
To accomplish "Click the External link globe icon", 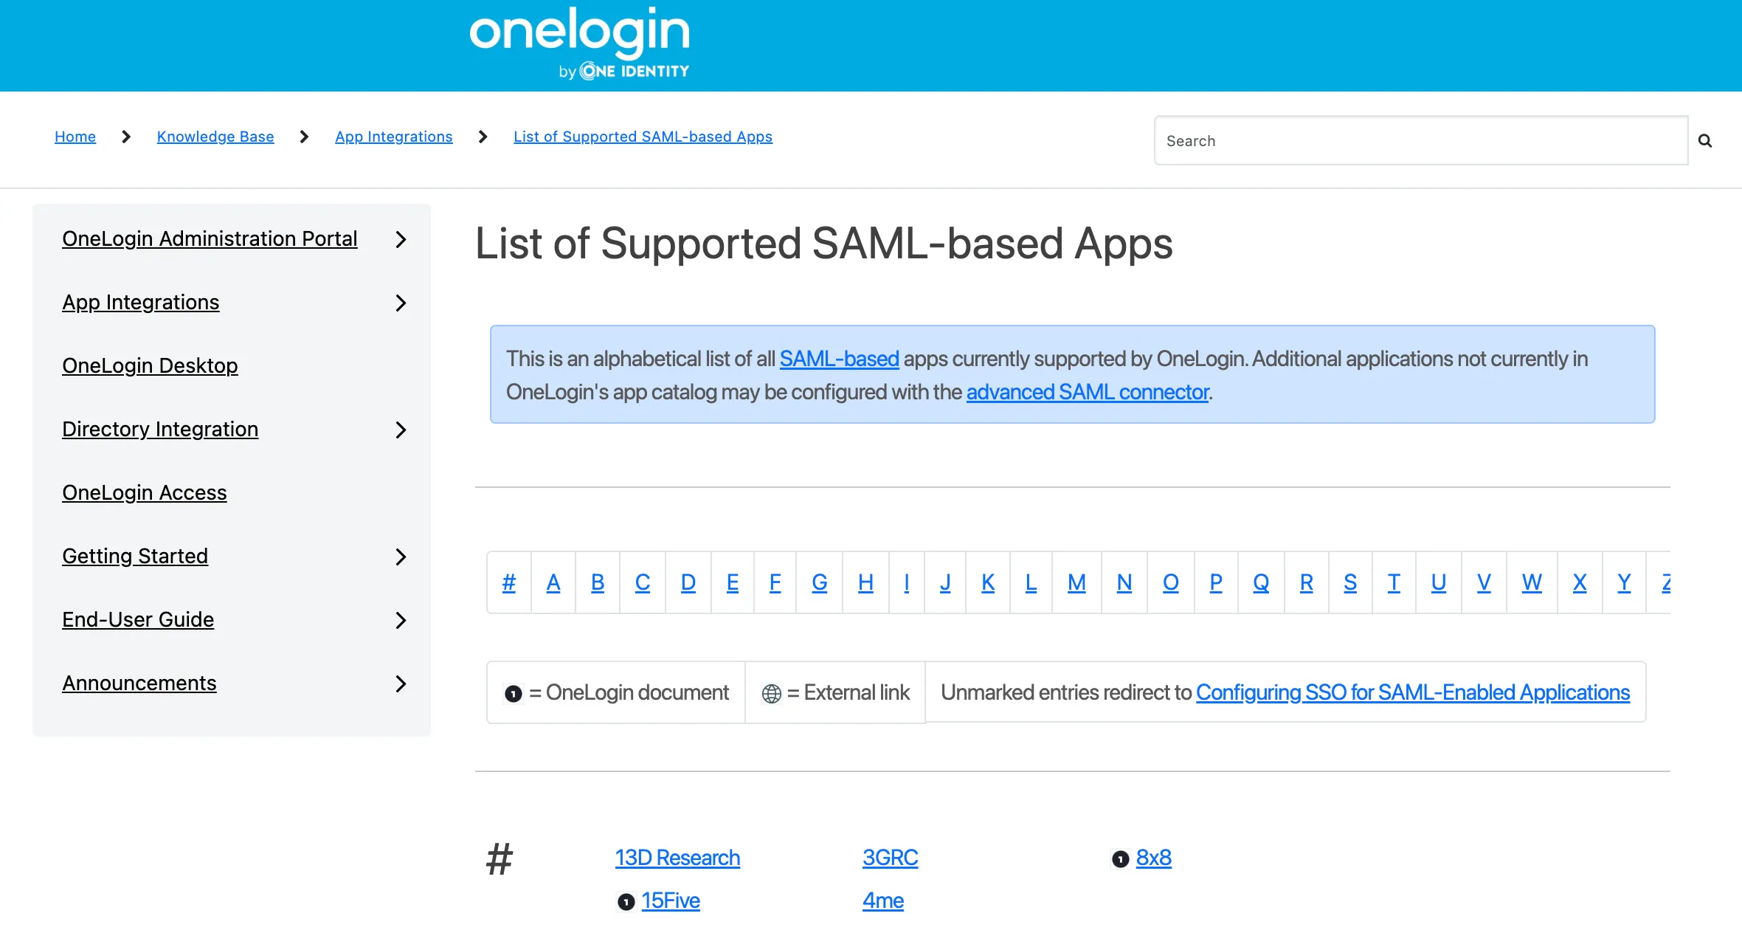I will (x=771, y=694).
